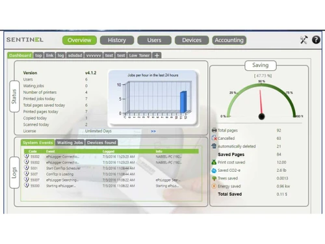Image resolution: width=325 pixels, height=244 pixels.
Task: Click the 'Saved Pages' label
Action: tap(231, 154)
